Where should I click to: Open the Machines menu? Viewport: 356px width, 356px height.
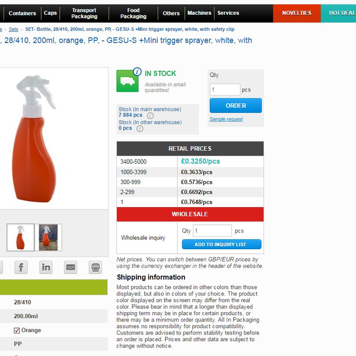(x=199, y=13)
